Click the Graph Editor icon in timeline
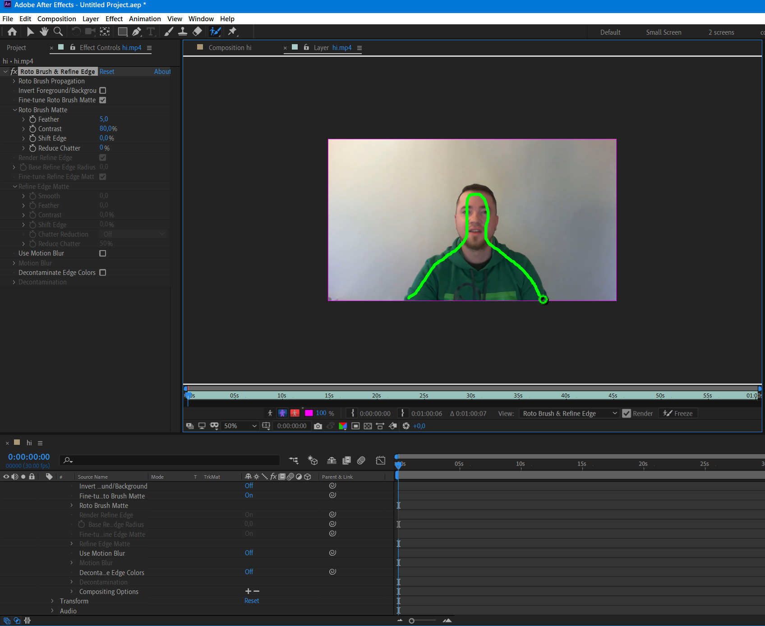Image resolution: width=765 pixels, height=626 pixels. click(381, 460)
